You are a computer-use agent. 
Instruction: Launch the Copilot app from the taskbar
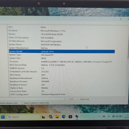click(x=51, y=117)
